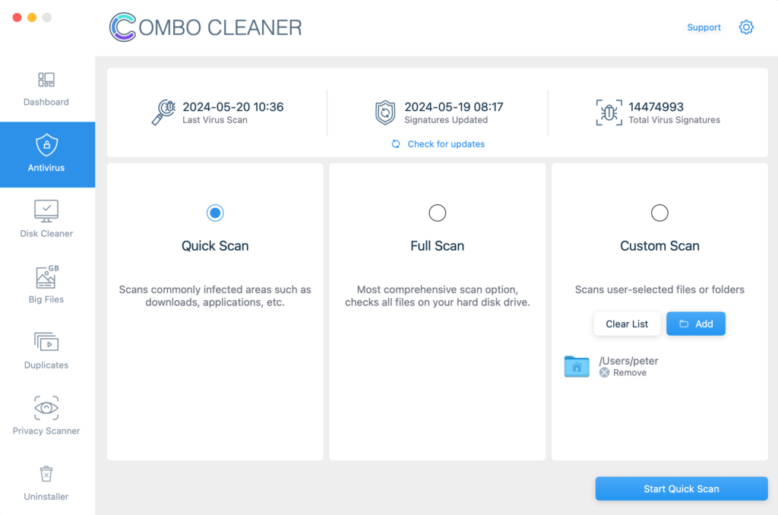Open the Big Files scanner
Viewport: 778px width, 515px height.
click(x=46, y=285)
